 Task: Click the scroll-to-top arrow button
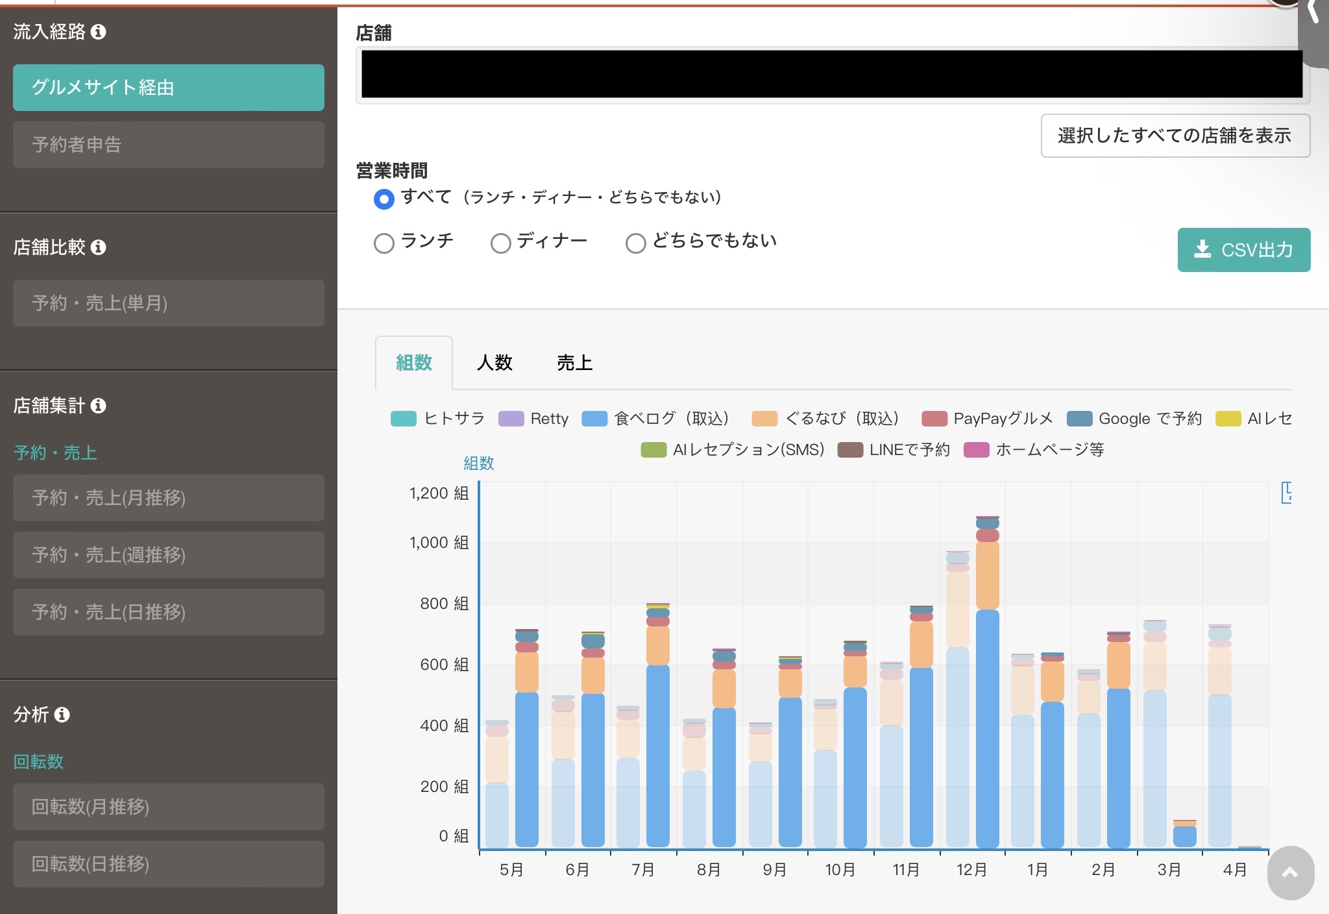(1291, 872)
